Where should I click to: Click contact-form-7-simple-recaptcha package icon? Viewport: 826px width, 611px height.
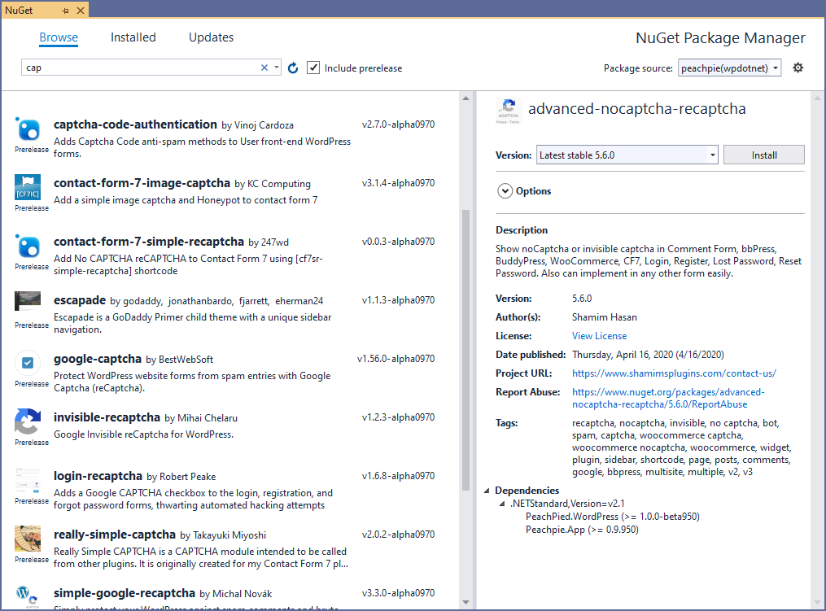click(x=28, y=246)
